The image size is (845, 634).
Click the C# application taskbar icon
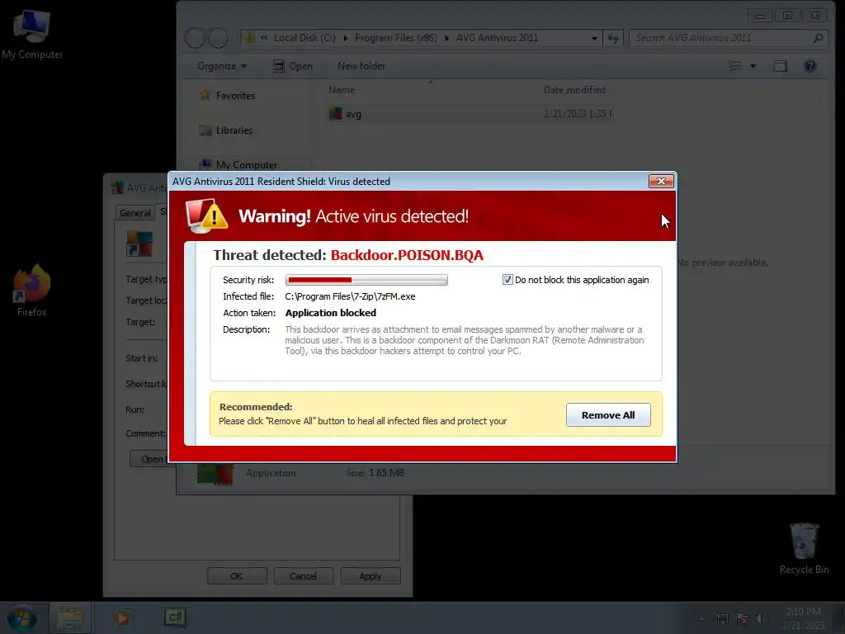(176, 617)
